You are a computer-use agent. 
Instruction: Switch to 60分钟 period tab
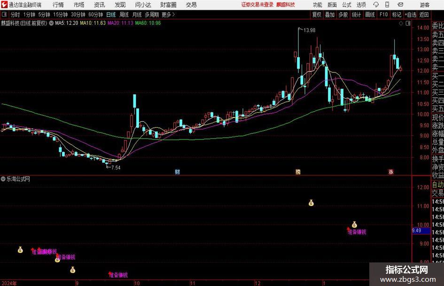coord(96,15)
